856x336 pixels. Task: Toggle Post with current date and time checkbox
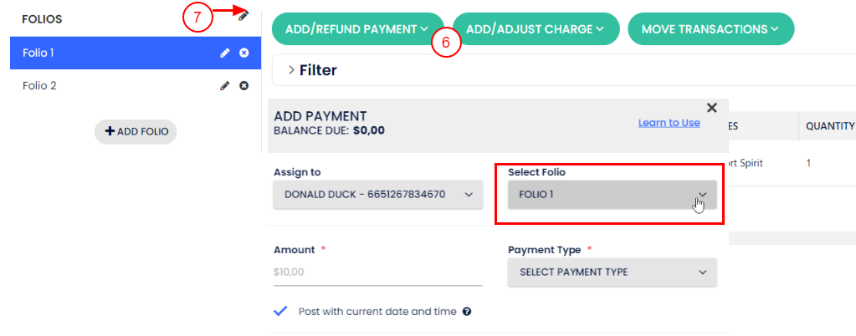coord(281,311)
